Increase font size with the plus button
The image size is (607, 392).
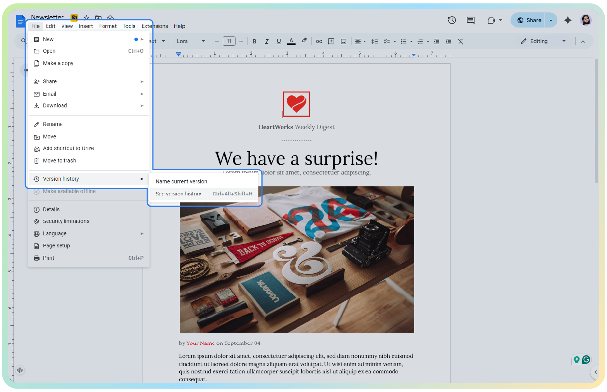click(x=241, y=41)
